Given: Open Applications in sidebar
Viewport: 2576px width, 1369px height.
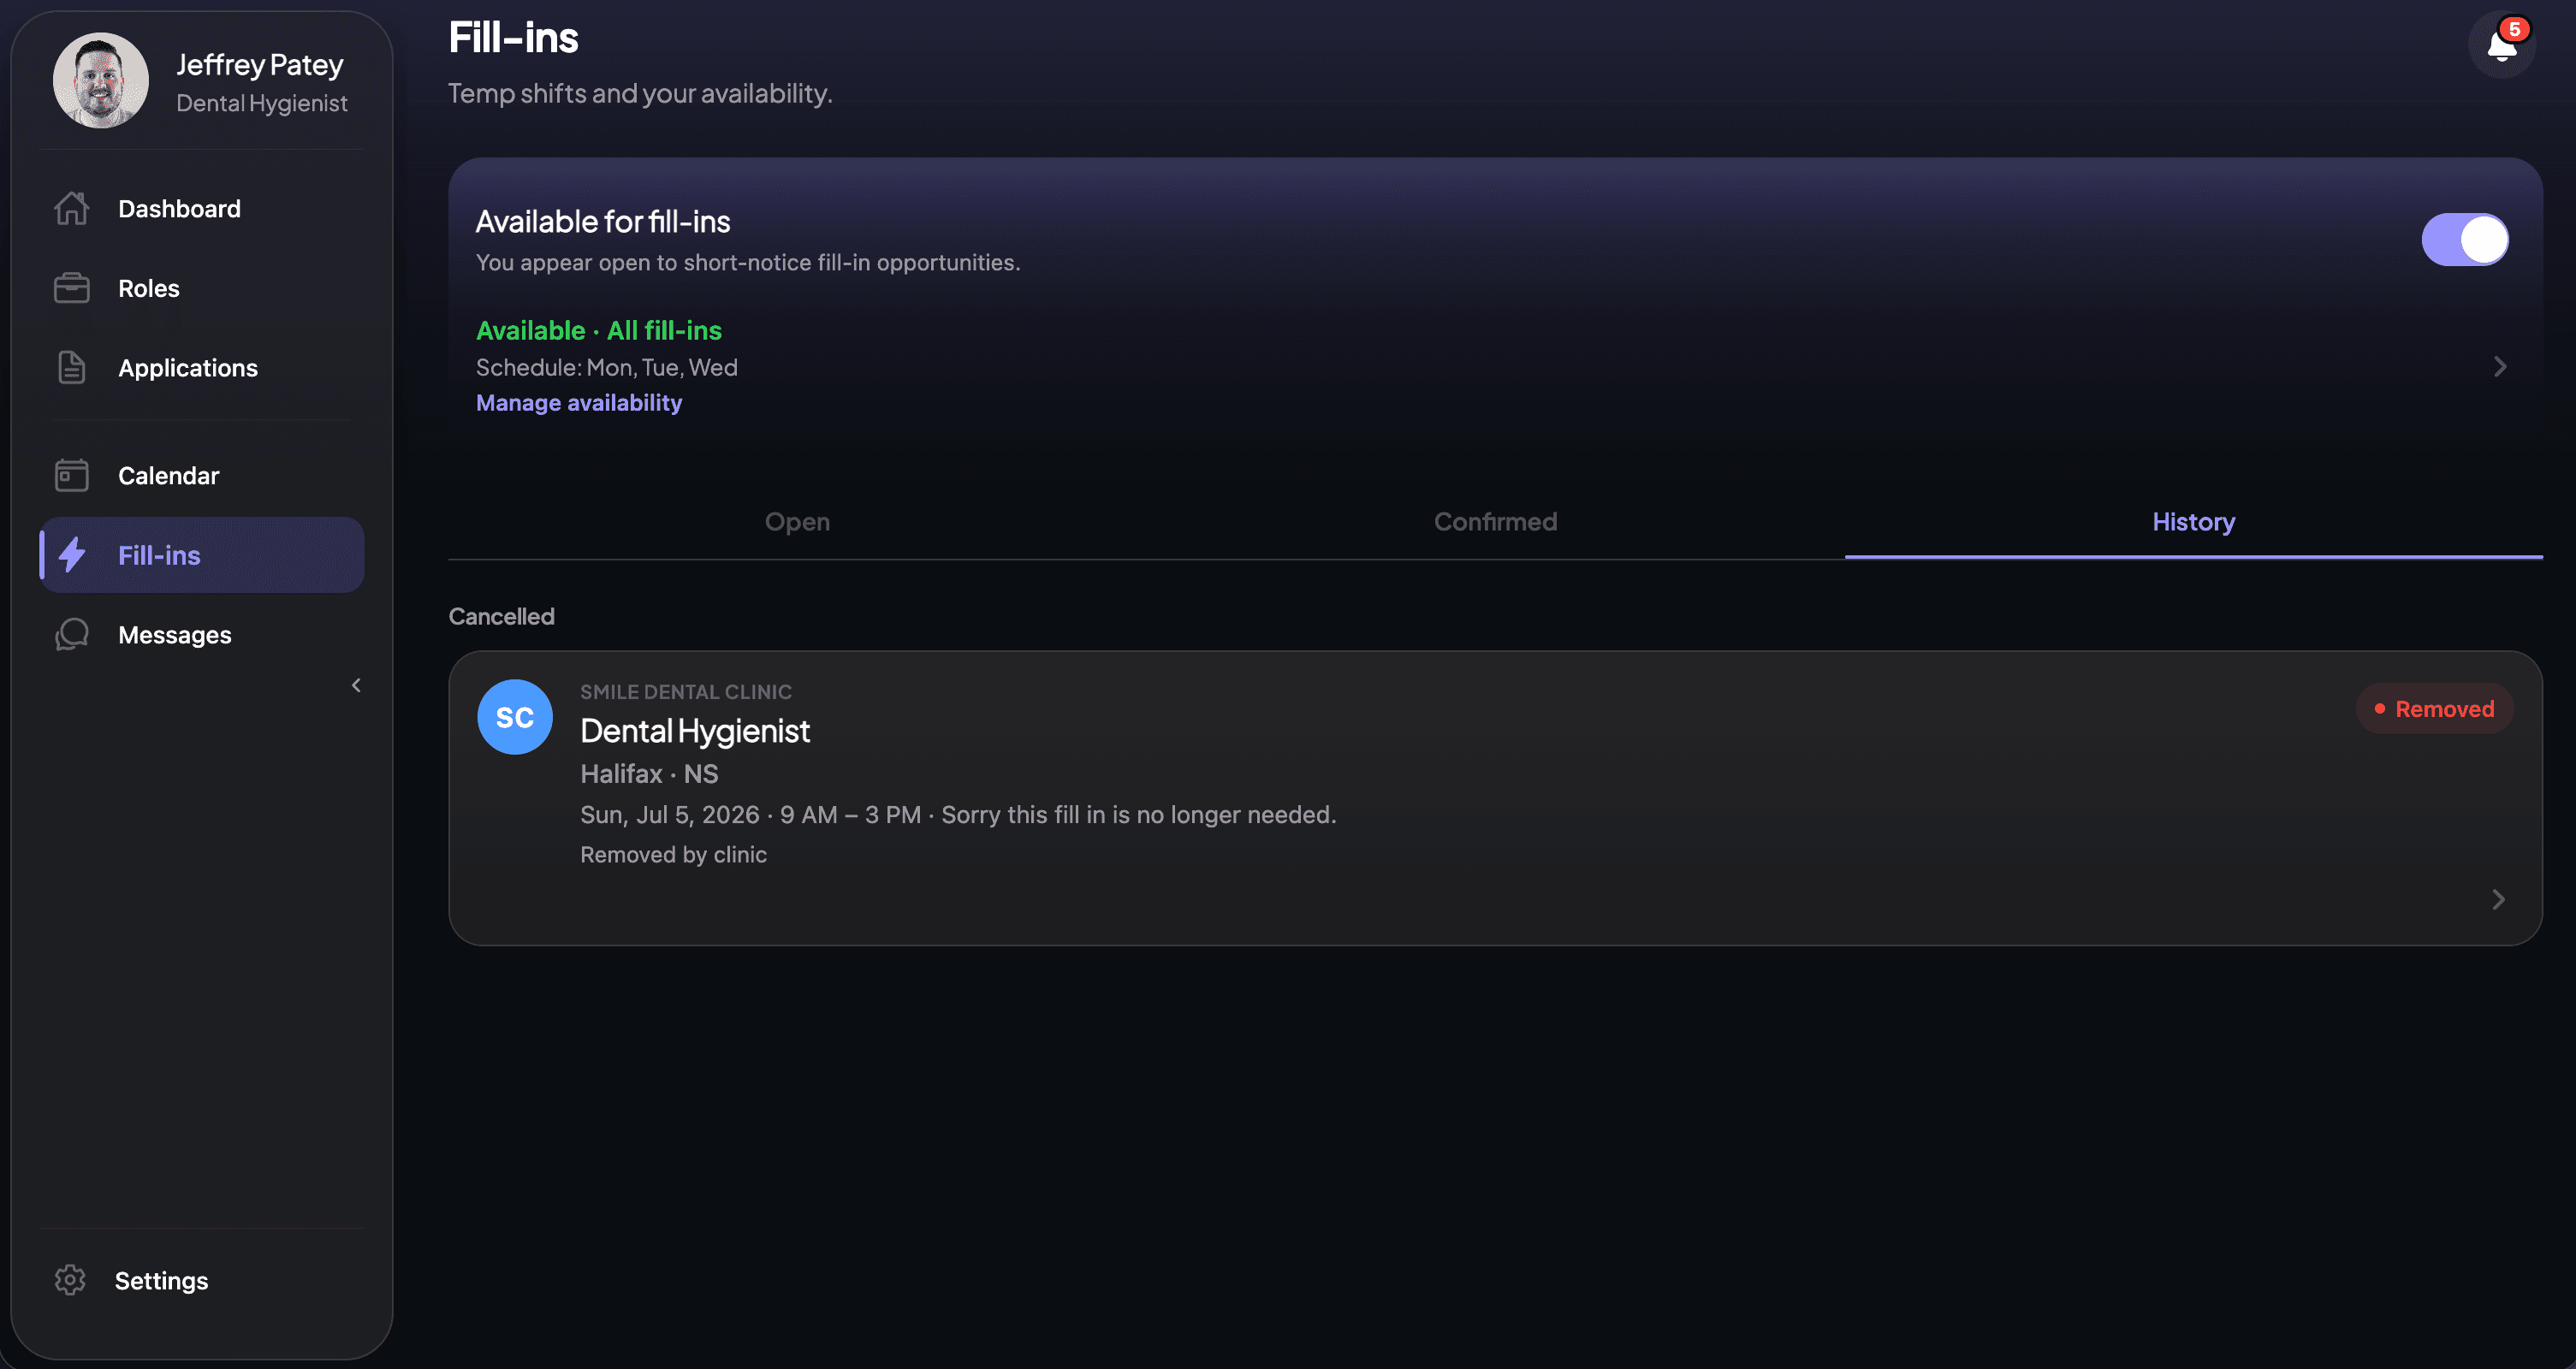Looking at the screenshot, I should (x=202, y=367).
